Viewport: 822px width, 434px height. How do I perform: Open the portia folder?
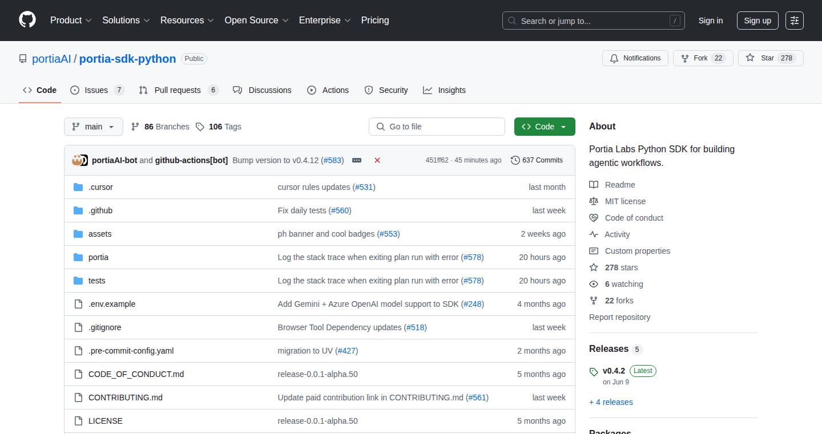[x=98, y=257]
